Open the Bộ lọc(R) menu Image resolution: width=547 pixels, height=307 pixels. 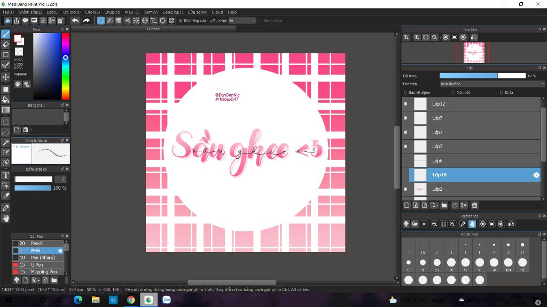(x=72, y=12)
